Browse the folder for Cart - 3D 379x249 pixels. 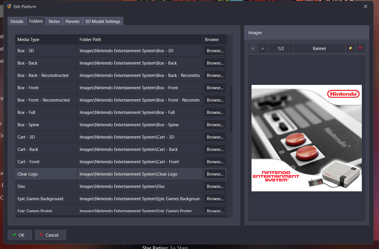coord(215,137)
